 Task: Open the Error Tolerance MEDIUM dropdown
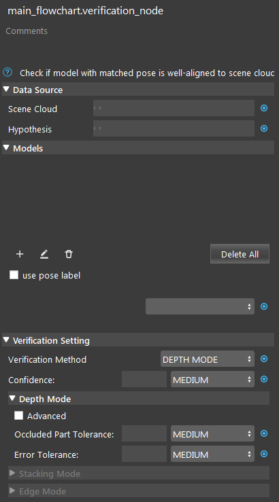(212, 454)
